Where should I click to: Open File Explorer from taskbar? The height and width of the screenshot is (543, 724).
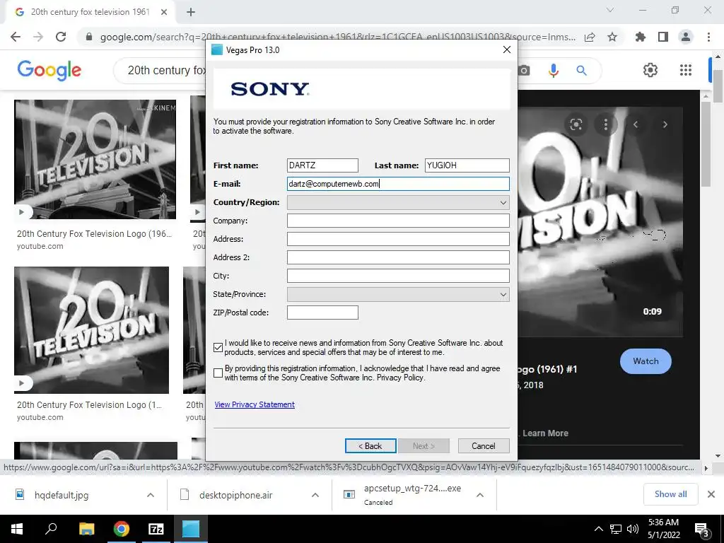click(86, 529)
